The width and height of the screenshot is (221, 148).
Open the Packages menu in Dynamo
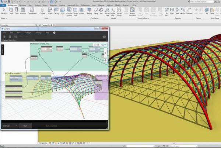coord(28,32)
